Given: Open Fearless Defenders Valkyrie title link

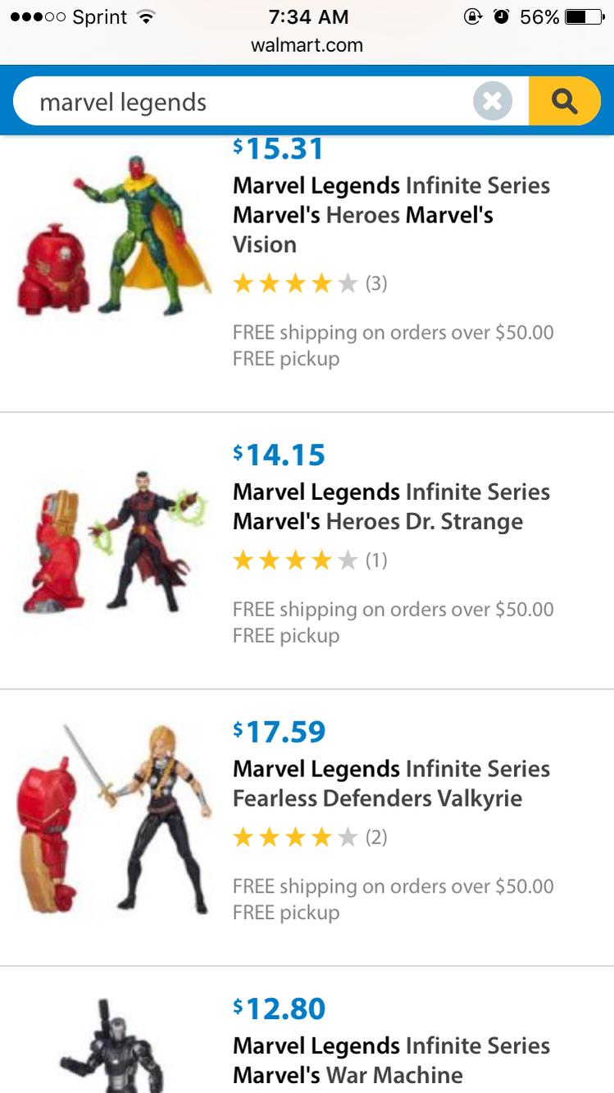Looking at the screenshot, I should click(392, 784).
